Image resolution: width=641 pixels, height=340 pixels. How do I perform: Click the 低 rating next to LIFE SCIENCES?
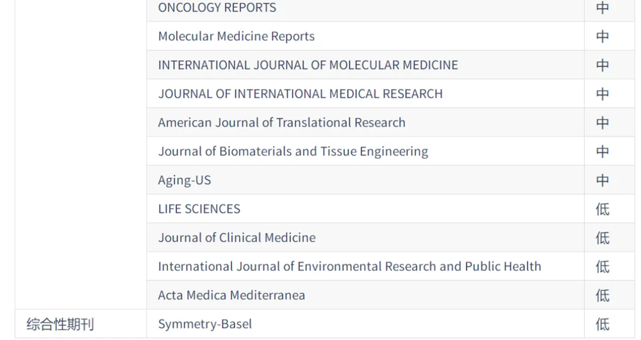pyautogui.click(x=603, y=209)
